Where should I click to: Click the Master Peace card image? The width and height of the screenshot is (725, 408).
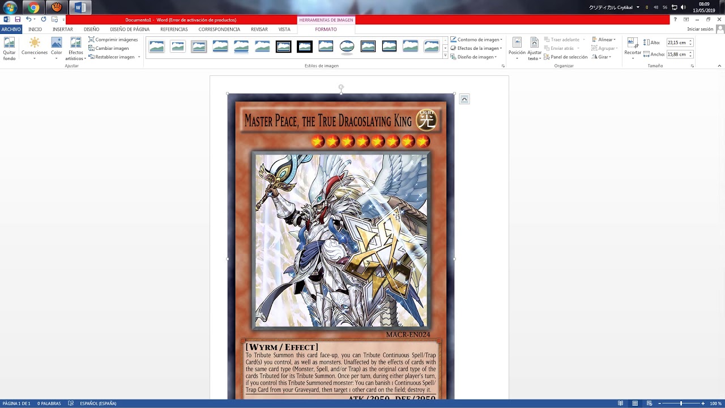tap(341, 246)
